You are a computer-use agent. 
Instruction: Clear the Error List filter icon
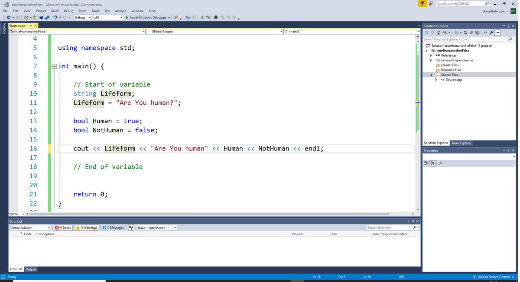click(x=131, y=228)
